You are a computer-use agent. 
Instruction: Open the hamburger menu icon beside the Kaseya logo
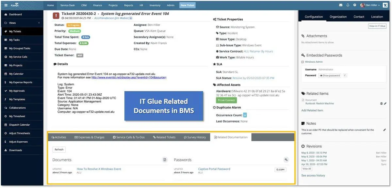click(x=6, y=5)
